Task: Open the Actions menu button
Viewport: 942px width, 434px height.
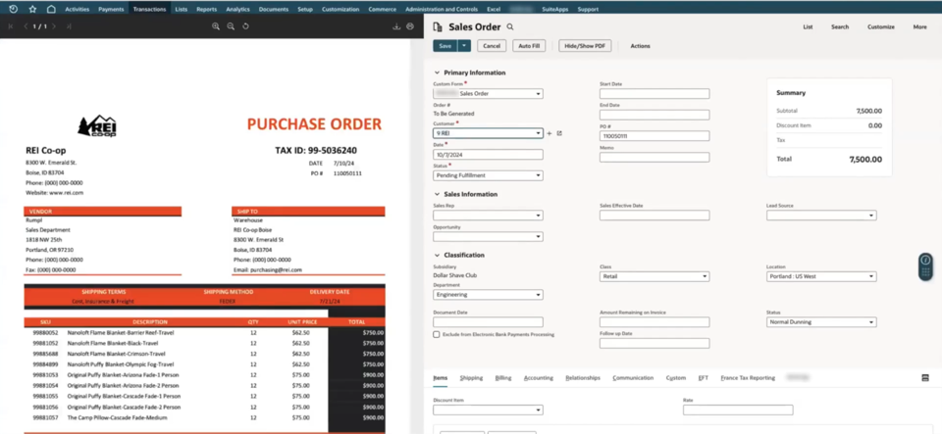Action: tap(640, 46)
